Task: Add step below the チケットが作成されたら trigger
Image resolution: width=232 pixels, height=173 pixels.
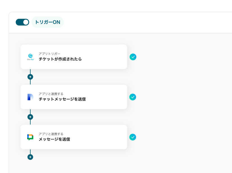Action: tap(30, 77)
